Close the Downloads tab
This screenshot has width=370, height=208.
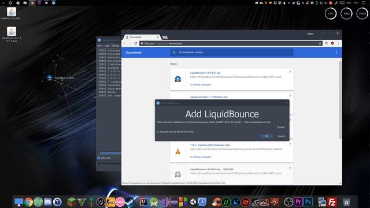(x=158, y=37)
